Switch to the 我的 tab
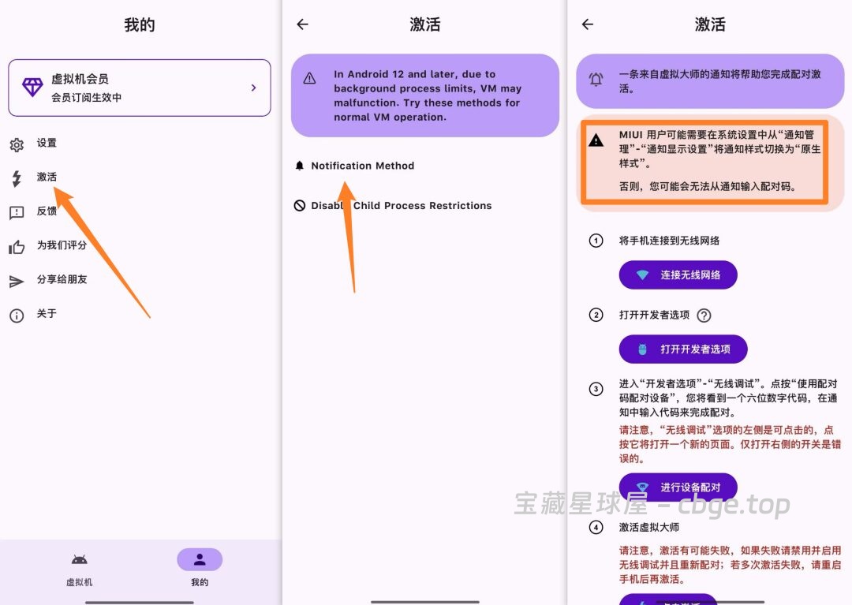852x605 pixels. [x=199, y=560]
